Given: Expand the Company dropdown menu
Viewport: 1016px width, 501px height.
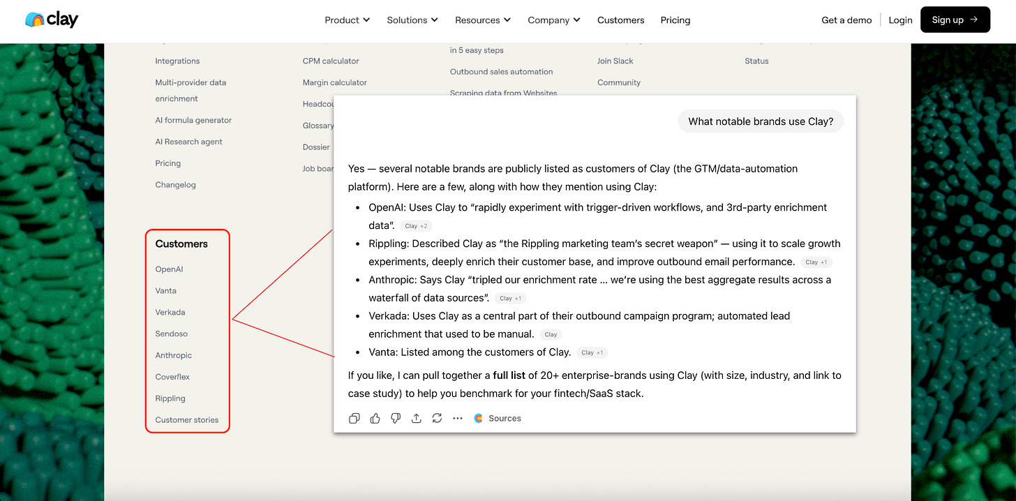Looking at the screenshot, I should pos(554,20).
